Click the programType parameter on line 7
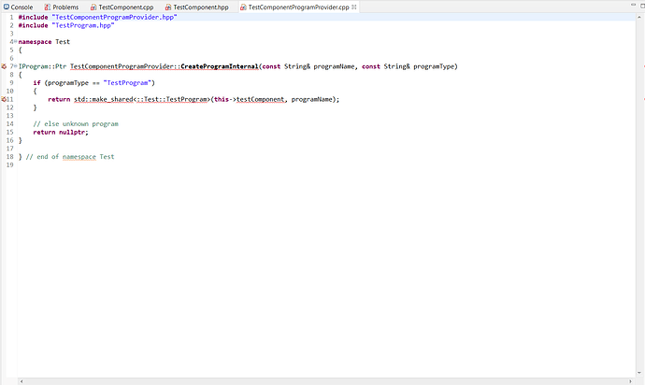The image size is (645, 385). [x=434, y=66]
